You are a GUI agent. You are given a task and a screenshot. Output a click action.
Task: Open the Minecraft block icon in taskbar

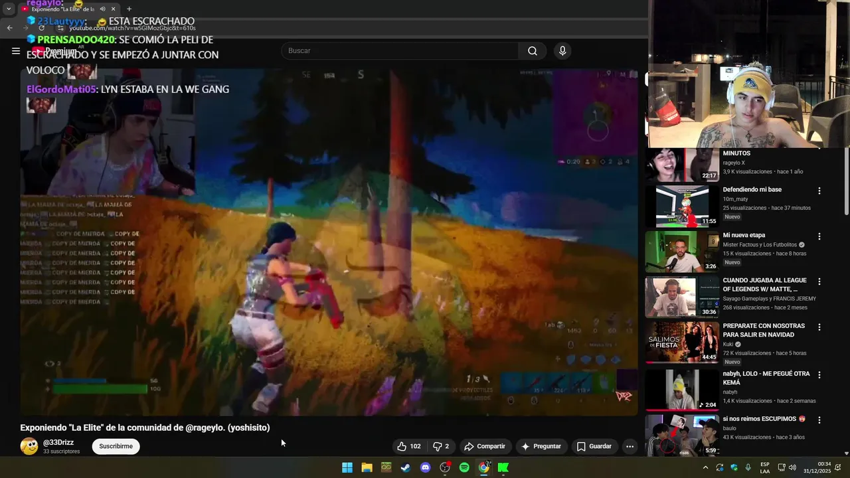coord(386,467)
